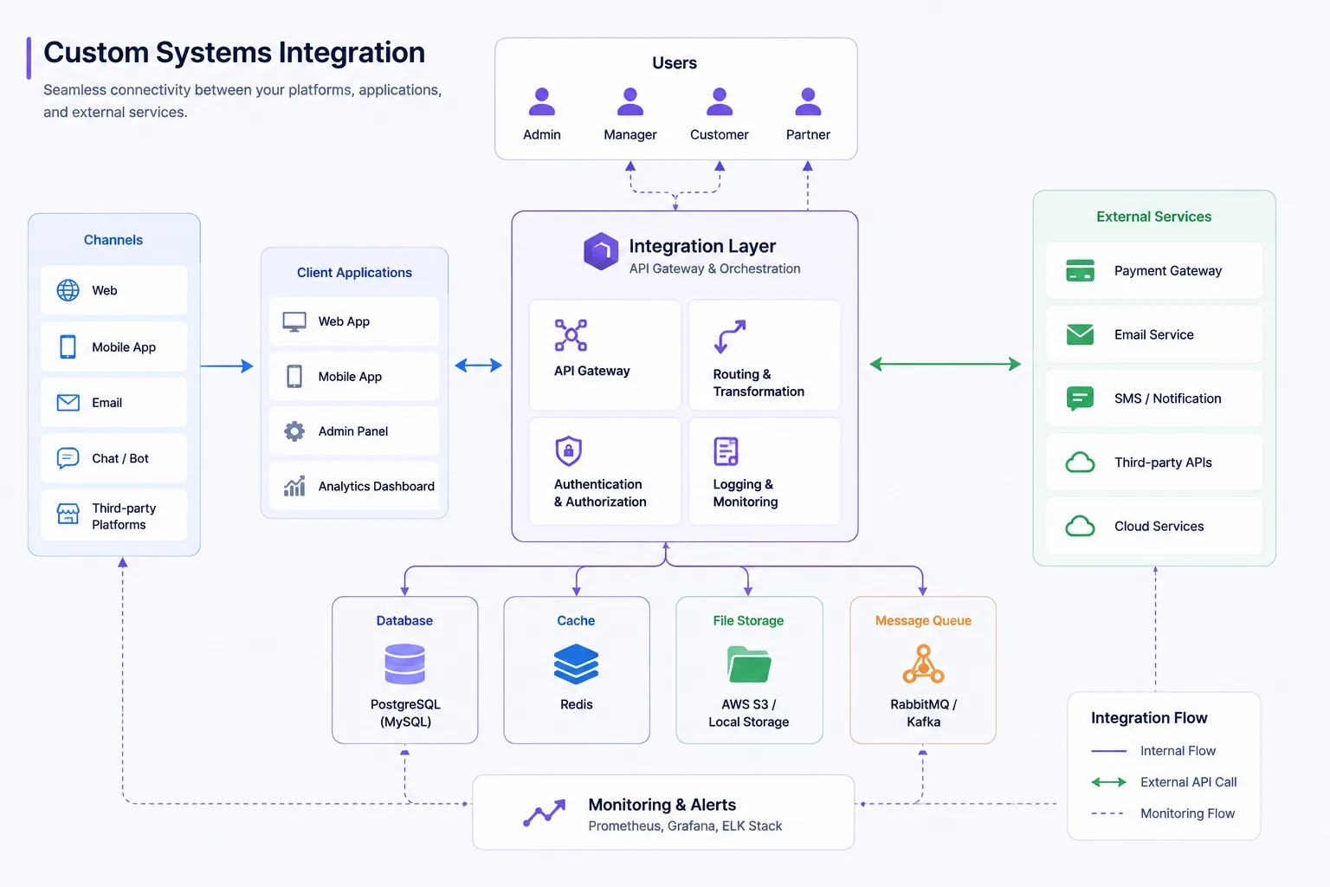Click the Manager user icon

tap(630, 101)
